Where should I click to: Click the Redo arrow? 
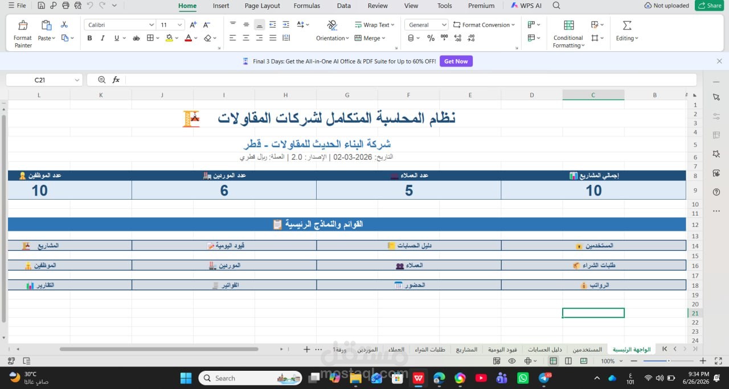(x=103, y=6)
